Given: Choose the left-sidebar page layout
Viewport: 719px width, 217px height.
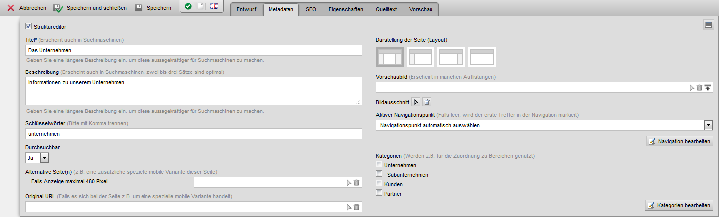Looking at the screenshot, I should [421, 57].
